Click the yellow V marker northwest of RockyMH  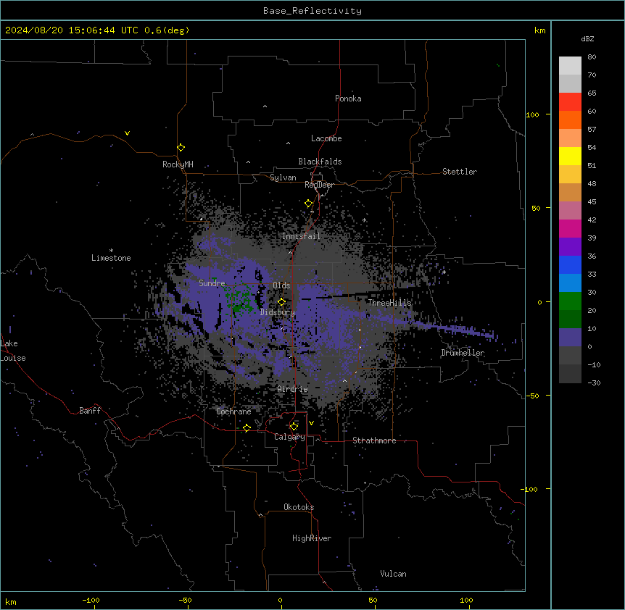127,133
